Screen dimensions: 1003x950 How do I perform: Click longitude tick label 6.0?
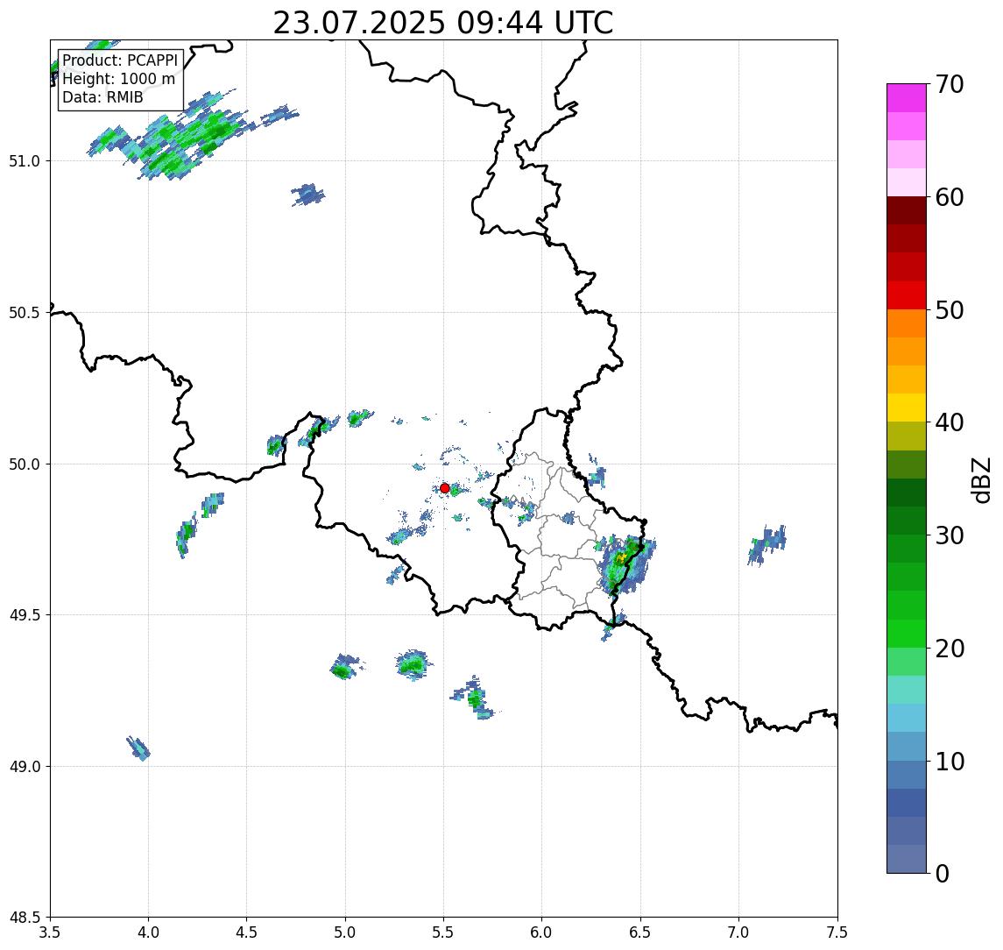(542, 932)
